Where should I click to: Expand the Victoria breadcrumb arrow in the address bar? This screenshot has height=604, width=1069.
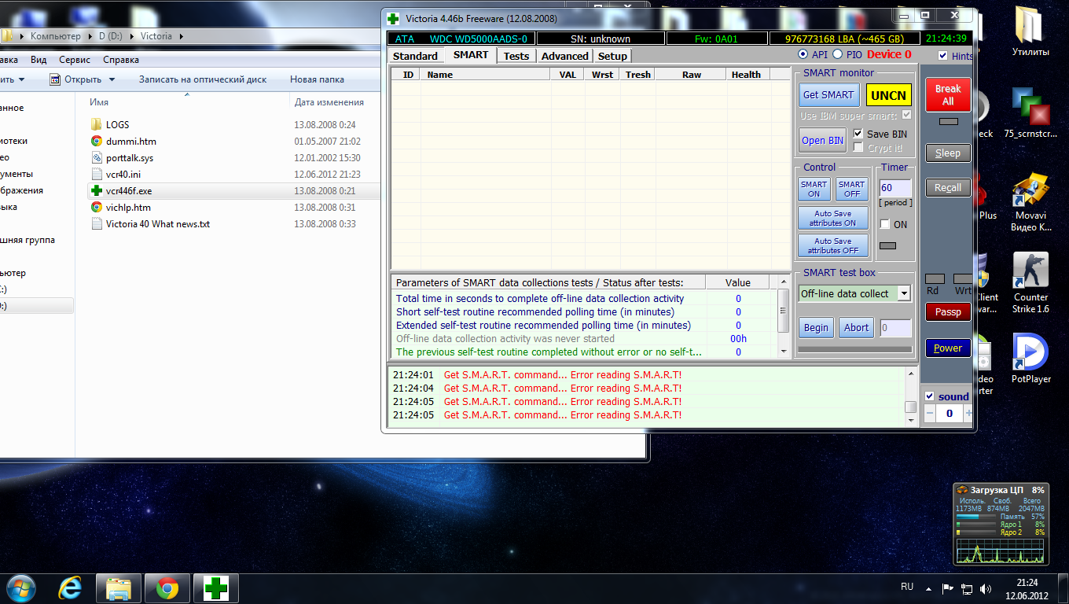tap(181, 36)
